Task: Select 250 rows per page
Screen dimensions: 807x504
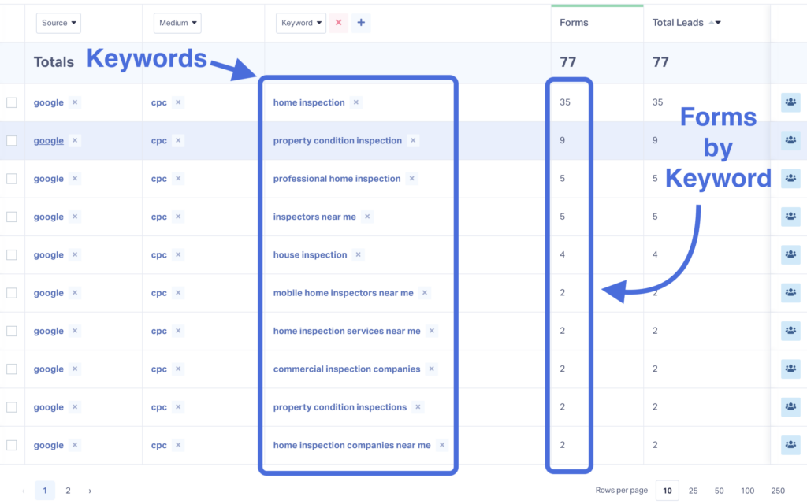Action: pyautogui.click(x=776, y=490)
